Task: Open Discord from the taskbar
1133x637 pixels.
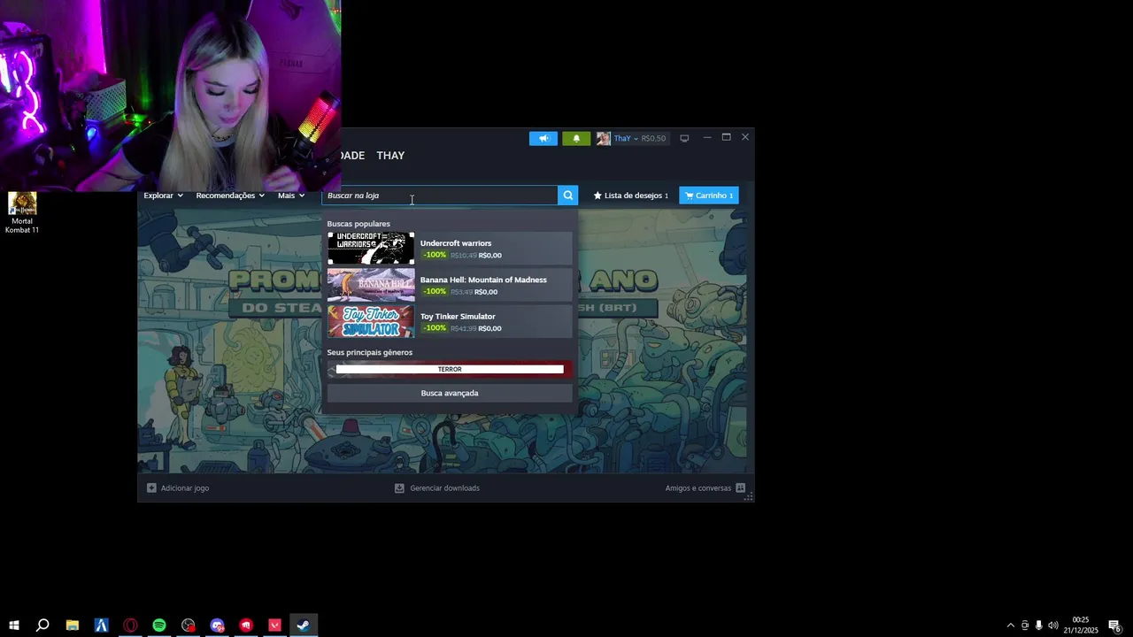Action: click(x=218, y=625)
